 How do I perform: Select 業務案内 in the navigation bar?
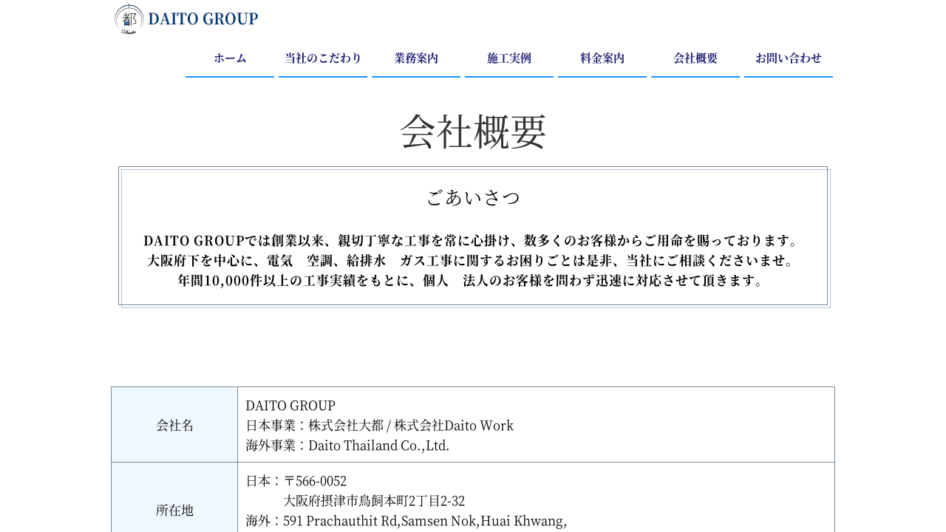click(416, 58)
